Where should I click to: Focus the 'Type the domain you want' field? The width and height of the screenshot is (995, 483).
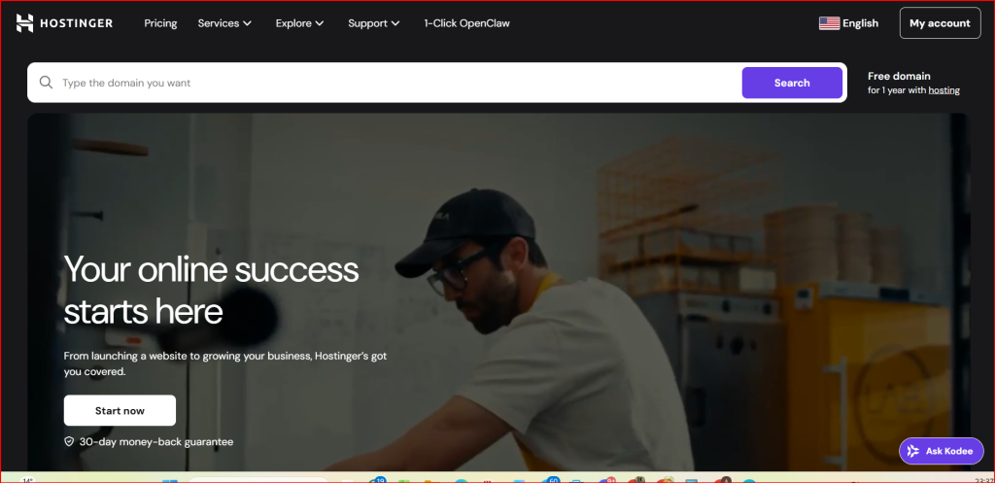[x=399, y=83]
